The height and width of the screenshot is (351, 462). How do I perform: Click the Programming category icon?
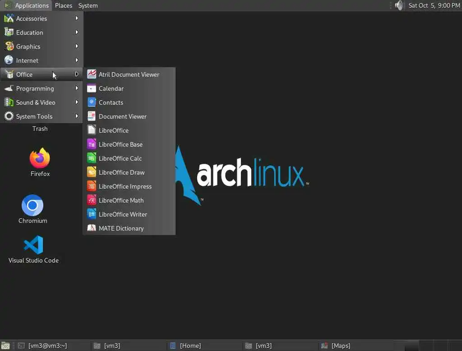pos(9,88)
